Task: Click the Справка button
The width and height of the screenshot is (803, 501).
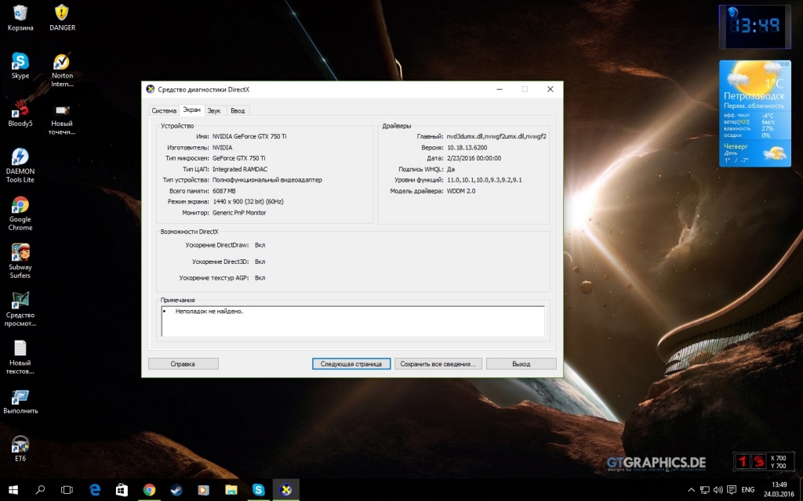Action: (183, 364)
